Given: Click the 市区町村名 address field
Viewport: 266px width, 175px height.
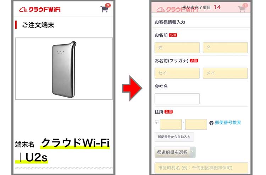Looking at the screenshot, I should point(201,168).
